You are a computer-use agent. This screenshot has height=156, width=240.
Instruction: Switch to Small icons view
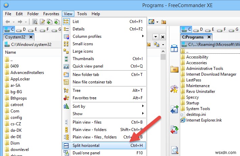pos(104,44)
